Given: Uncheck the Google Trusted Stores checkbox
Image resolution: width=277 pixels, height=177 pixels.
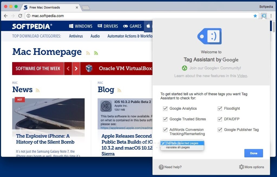Looking at the screenshot, I should coord(165,119).
